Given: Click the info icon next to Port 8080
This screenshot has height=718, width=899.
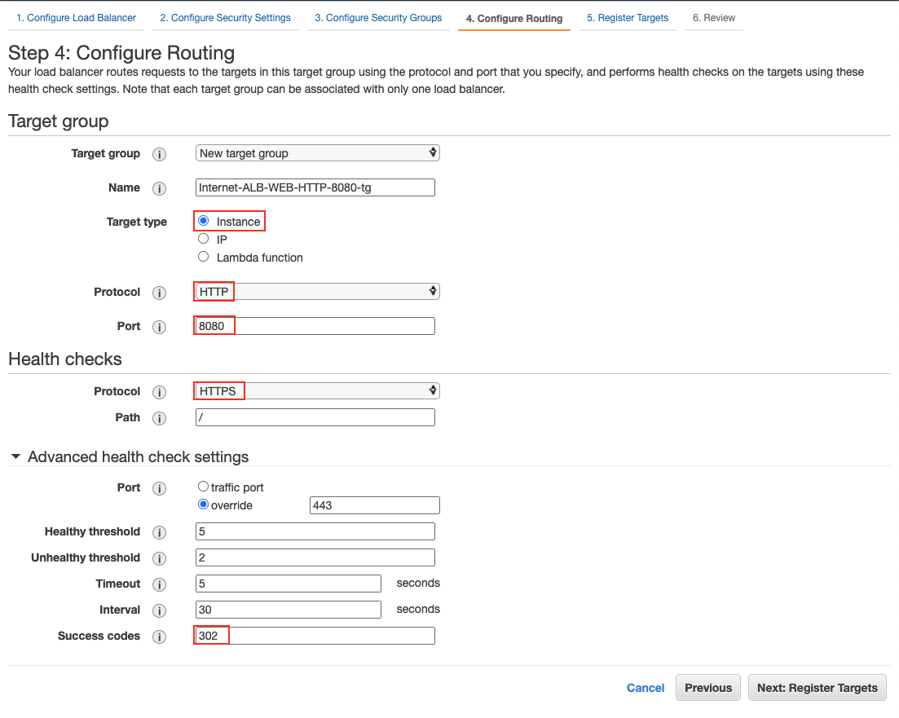Looking at the screenshot, I should click(x=160, y=326).
